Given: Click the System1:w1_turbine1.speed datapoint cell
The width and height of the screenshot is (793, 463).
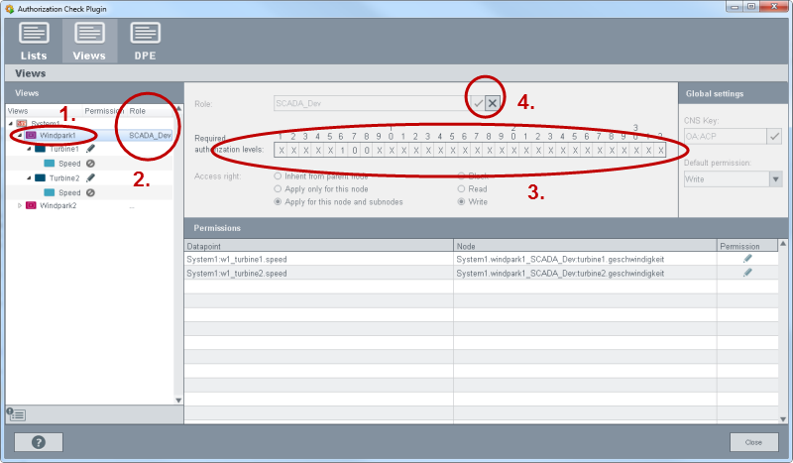Looking at the screenshot, I should click(318, 259).
